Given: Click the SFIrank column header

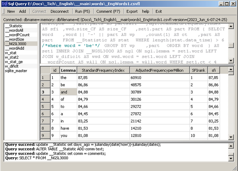Looking at the screenshot, I should point(198,70).
